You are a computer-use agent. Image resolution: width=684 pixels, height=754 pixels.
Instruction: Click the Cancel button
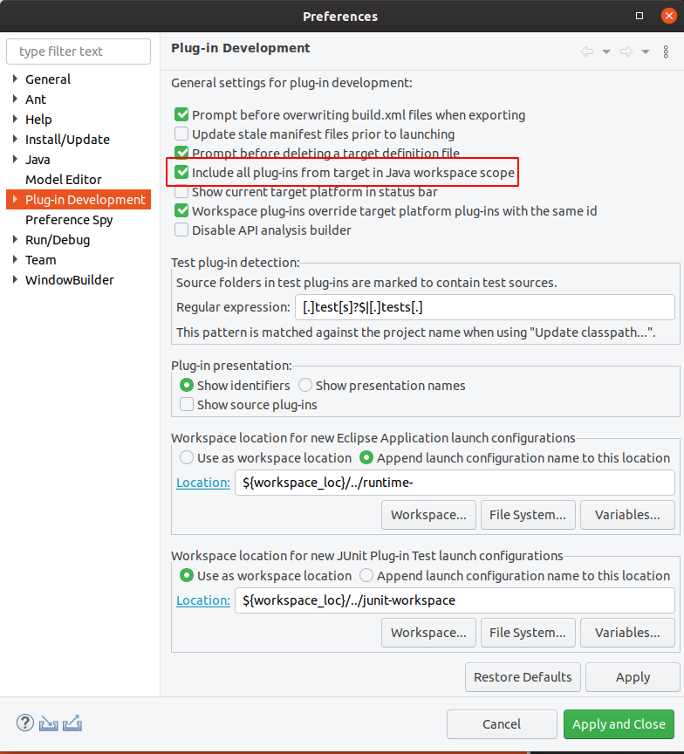502,724
